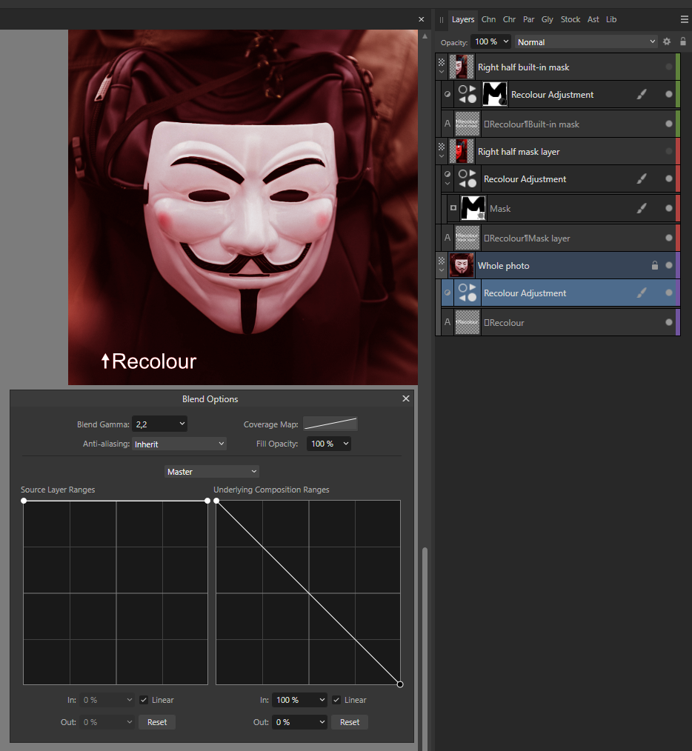Switch to the Stock tab
Viewport: 692px width, 751px height.
coord(570,20)
